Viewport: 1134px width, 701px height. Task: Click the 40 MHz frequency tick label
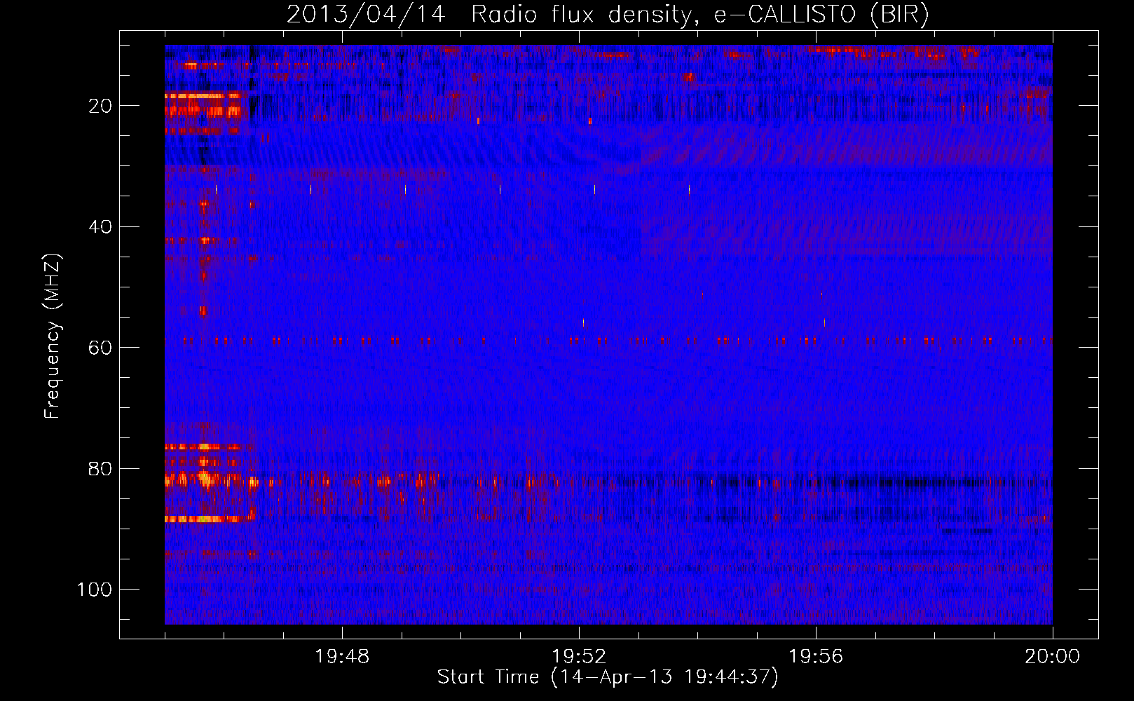(x=100, y=227)
